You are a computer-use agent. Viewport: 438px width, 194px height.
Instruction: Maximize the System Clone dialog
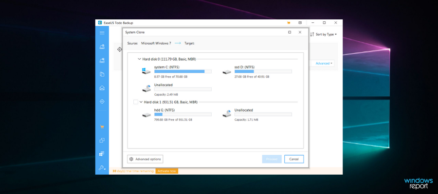coord(290,32)
